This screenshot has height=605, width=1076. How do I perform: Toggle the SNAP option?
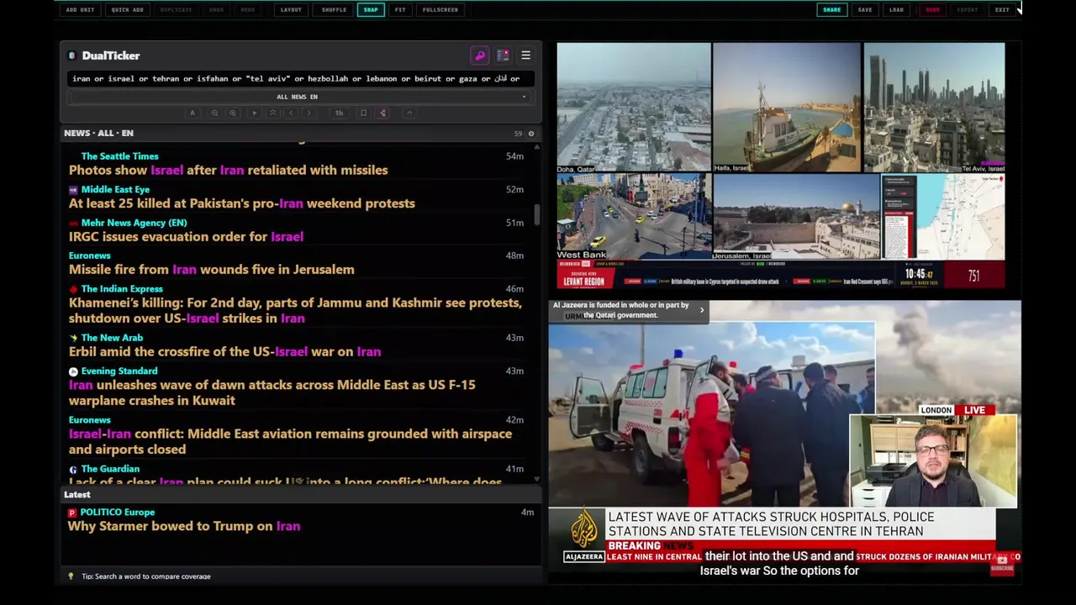371,10
